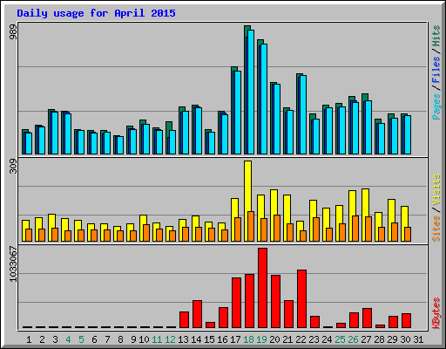Click day 31 on the x-axis
The height and width of the screenshot is (349, 446).
click(x=418, y=339)
